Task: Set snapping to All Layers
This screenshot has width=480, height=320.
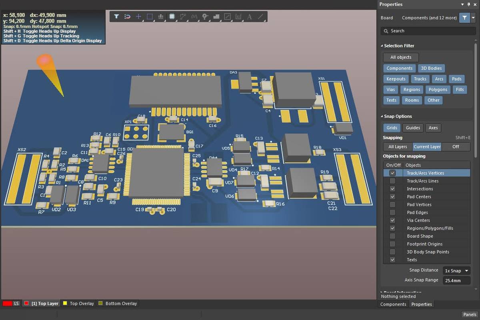Action: (x=398, y=147)
